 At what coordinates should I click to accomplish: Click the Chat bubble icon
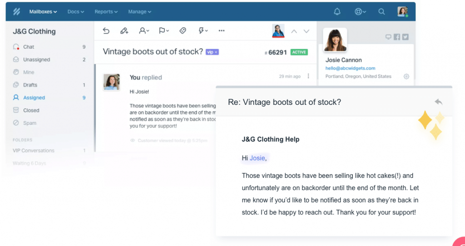(16, 47)
